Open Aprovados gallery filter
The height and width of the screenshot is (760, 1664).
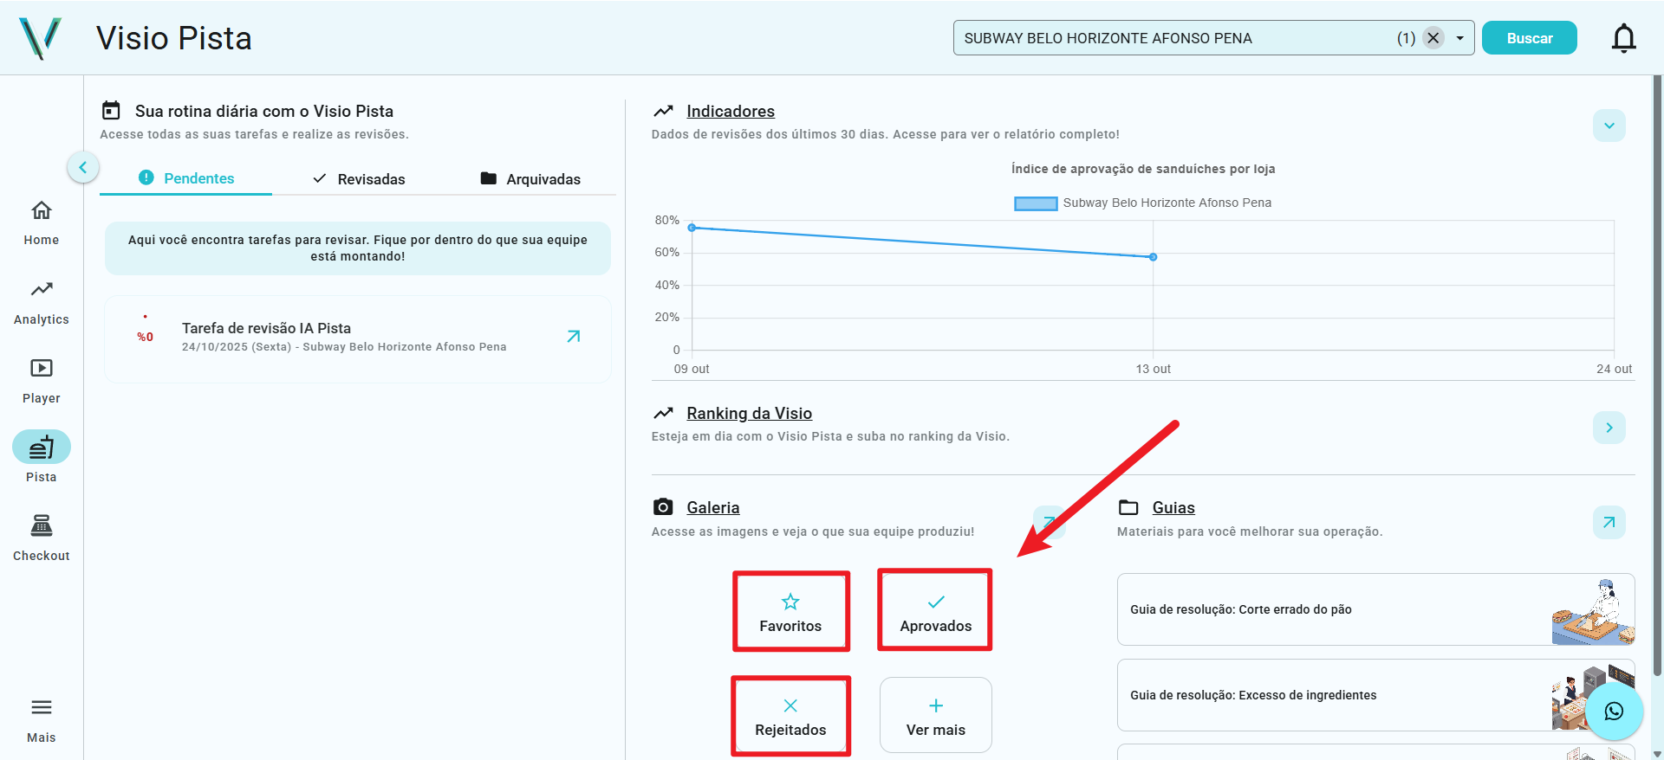tap(935, 610)
